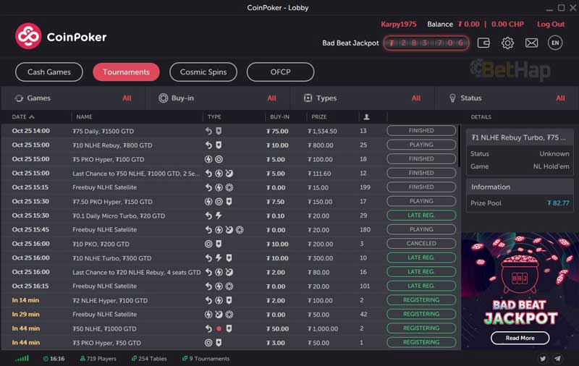Sort by TYPE column header
Viewport: 579px width, 366px height.
214,117
